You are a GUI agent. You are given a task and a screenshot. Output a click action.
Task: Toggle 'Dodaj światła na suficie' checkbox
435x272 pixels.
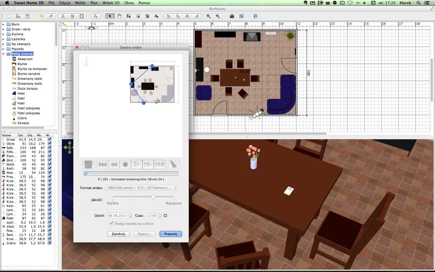[x=112, y=224]
